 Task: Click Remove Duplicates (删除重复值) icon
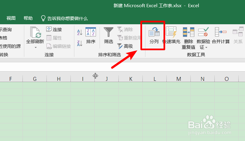tap(188, 32)
